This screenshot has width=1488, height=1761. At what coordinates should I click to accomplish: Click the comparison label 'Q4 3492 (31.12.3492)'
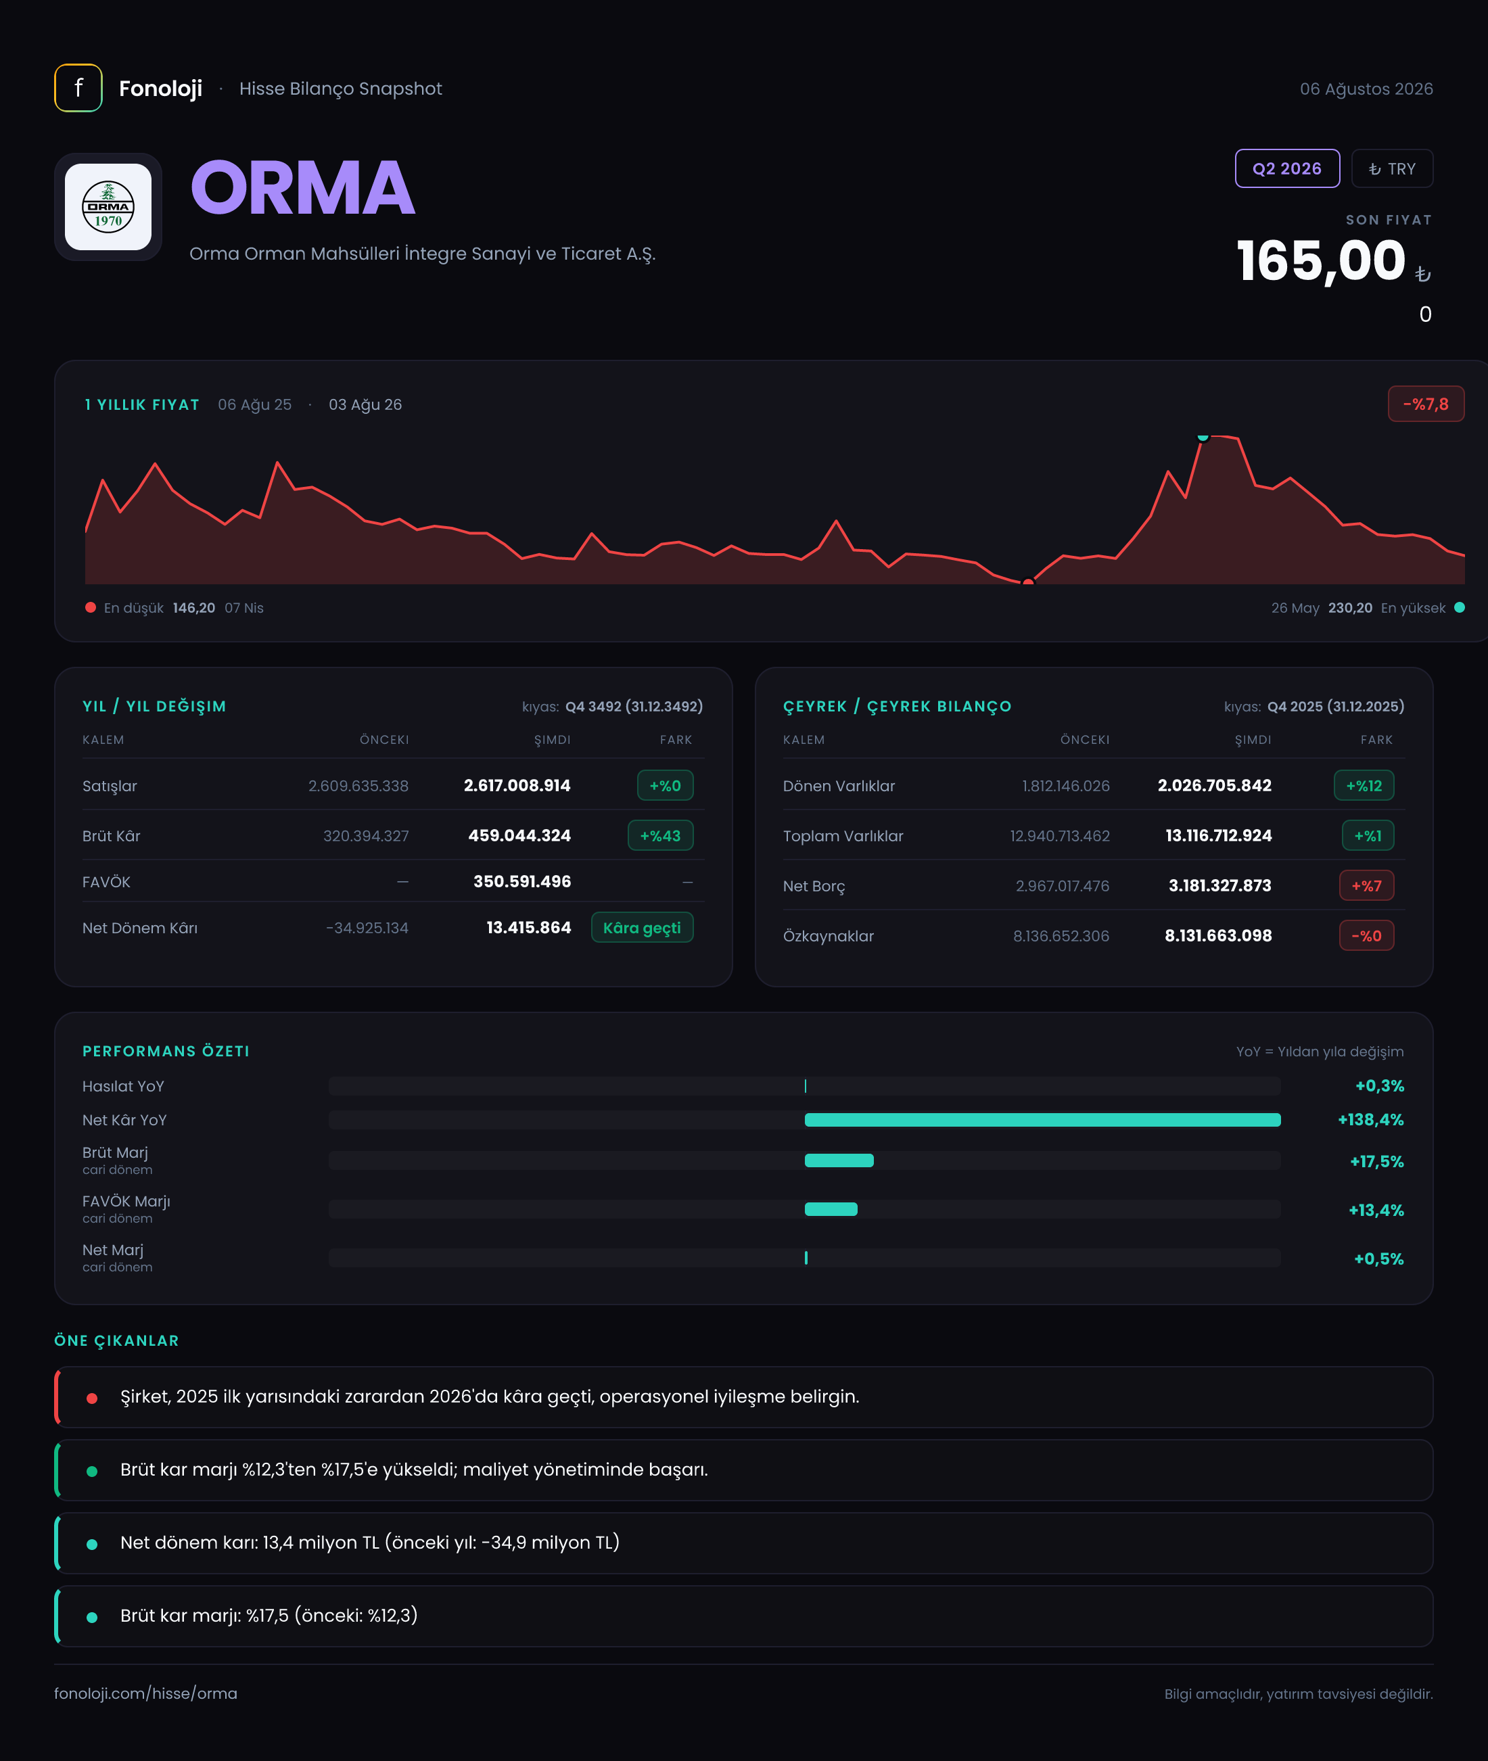tap(634, 707)
